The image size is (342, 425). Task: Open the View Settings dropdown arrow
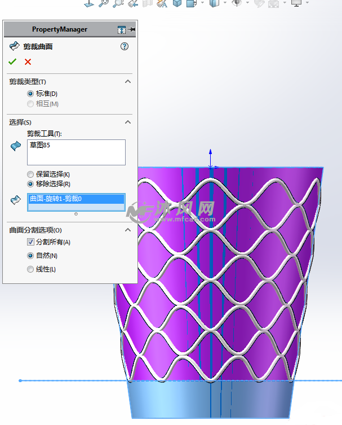(307, 3)
